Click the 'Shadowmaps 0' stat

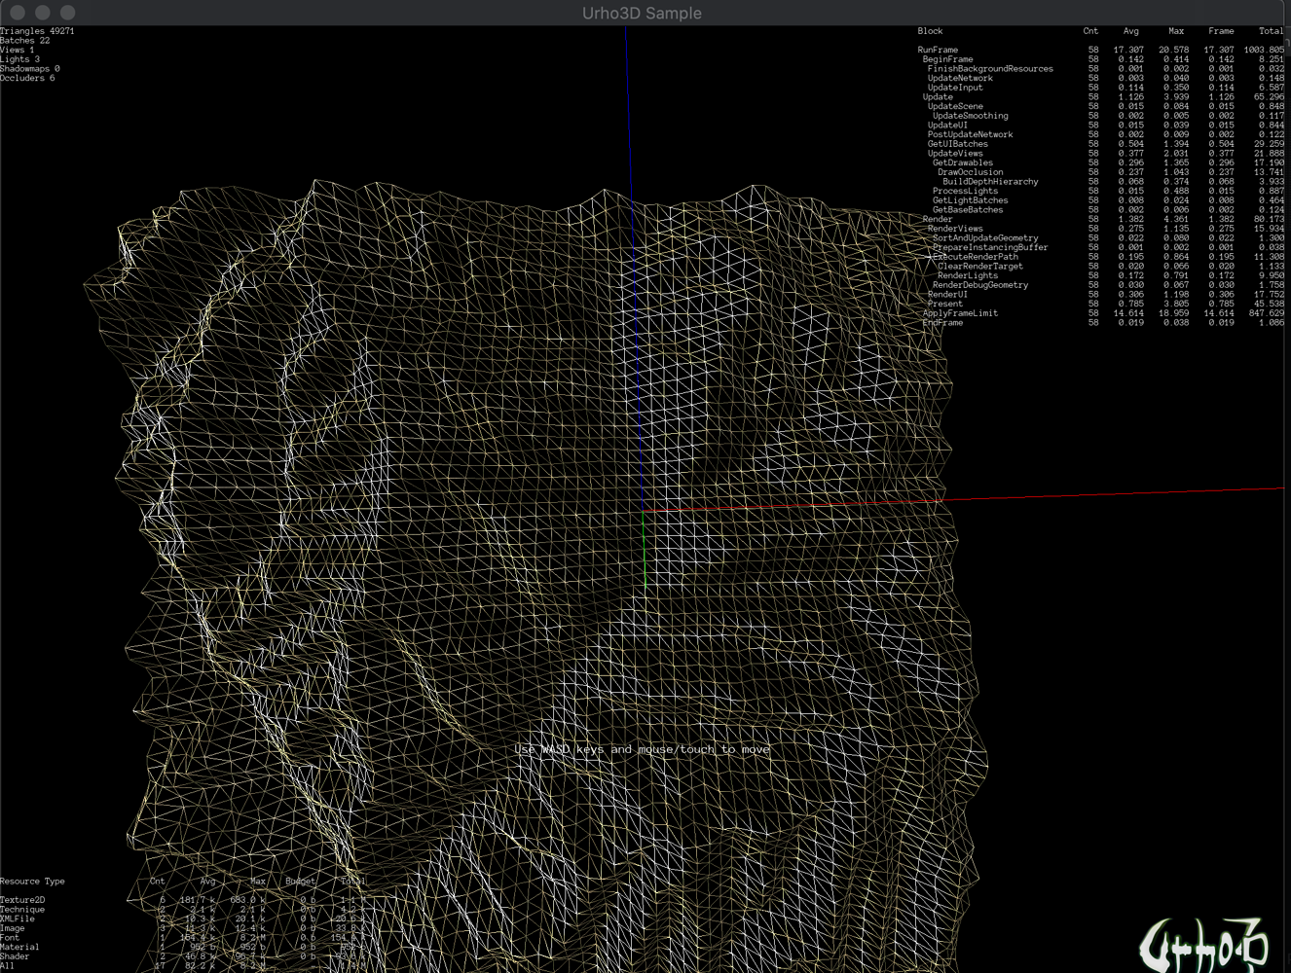coord(30,69)
